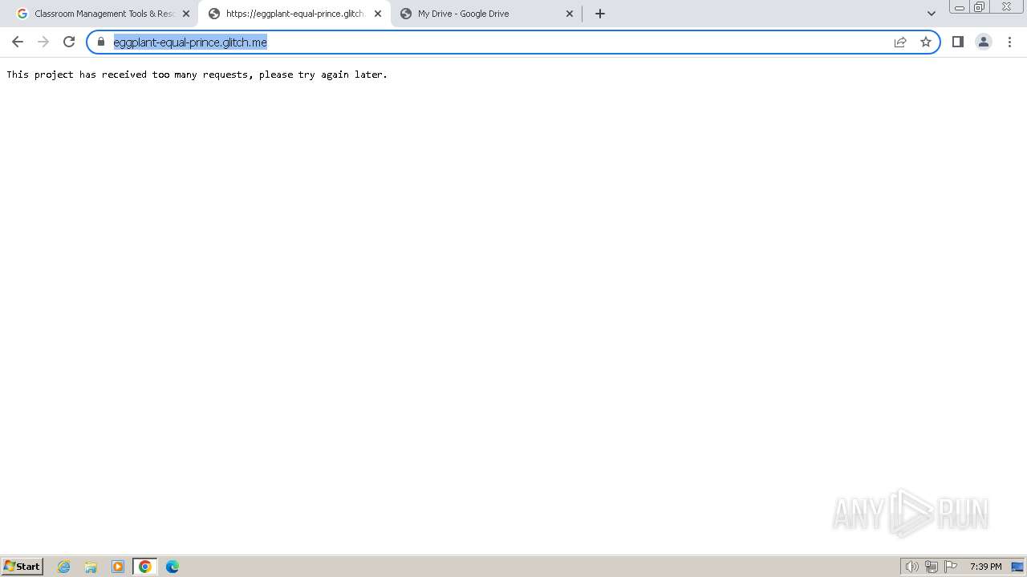Close the eggplant-equal-prince tab
The image size is (1027, 577).
click(378, 14)
